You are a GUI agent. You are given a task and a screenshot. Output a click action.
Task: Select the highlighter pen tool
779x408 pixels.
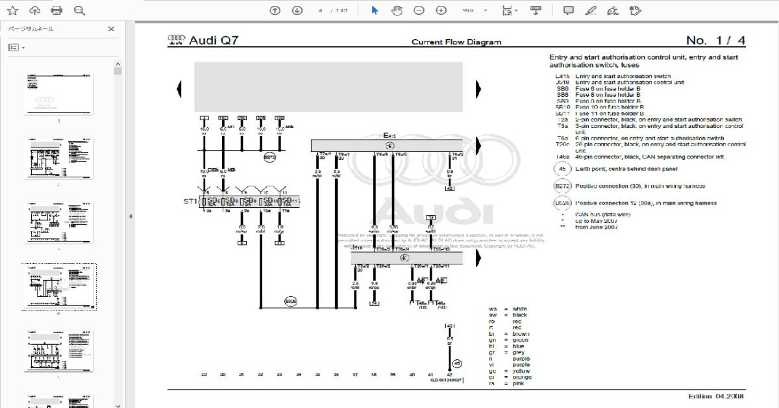[591, 10]
